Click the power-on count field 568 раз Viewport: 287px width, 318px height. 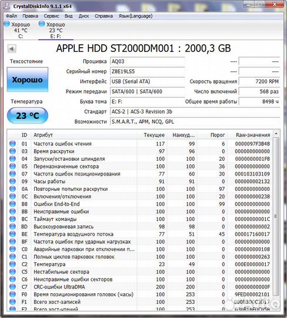pos(259,91)
